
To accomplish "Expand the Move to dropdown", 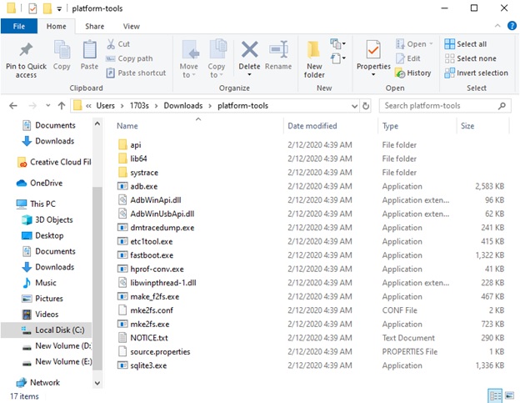I will pyautogui.click(x=189, y=74).
